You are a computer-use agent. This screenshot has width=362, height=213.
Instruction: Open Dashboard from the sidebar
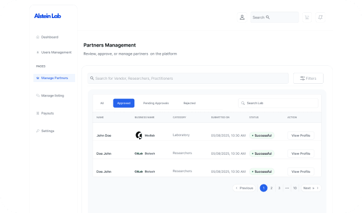coord(49,37)
